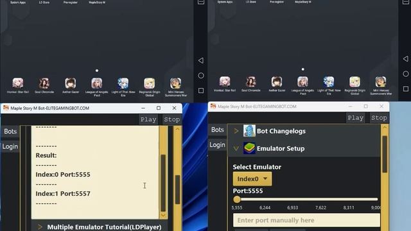411x231 pixels.
Task: Click the '6,244' slider tick label
Action: (x=265, y=207)
